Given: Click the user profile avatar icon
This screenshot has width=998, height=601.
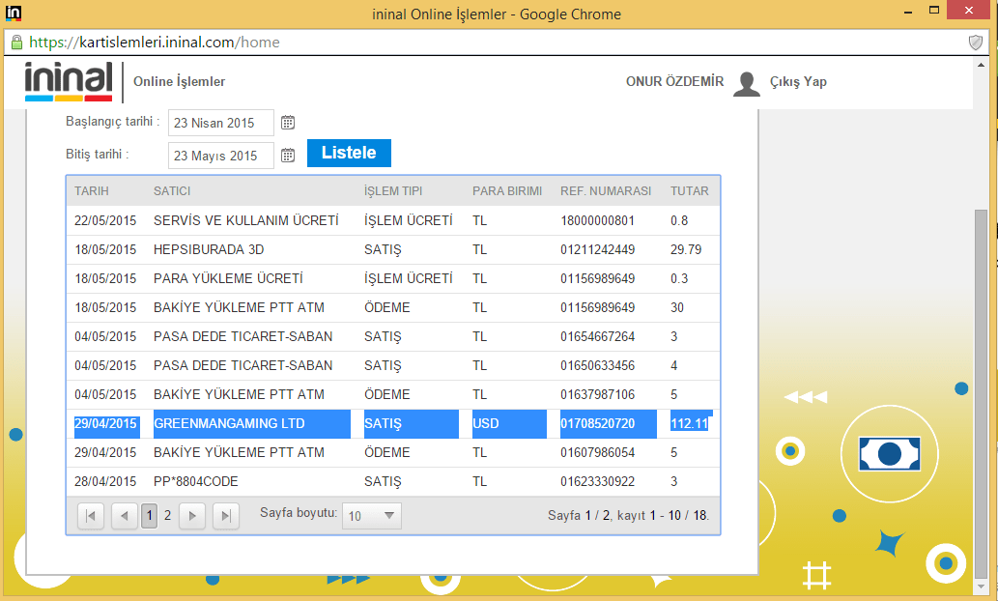Looking at the screenshot, I should [x=747, y=83].
